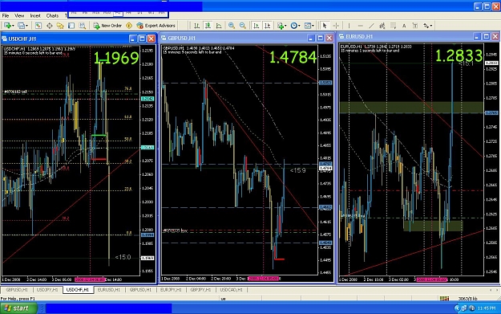The image size is (501, 314).
Task: Click the 1.4784 price label on GBPUSD
Action: [293, 57]
